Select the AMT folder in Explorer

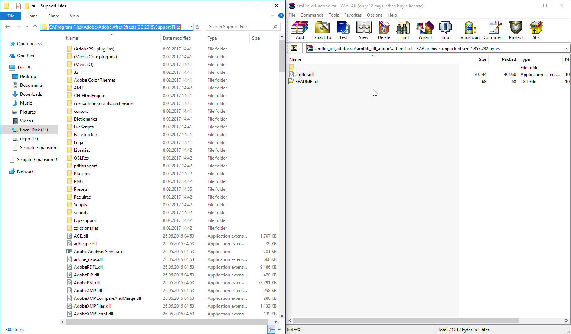79,88
